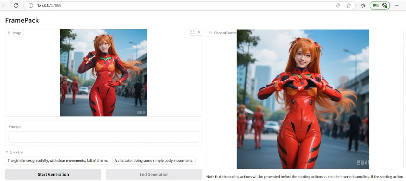
Task: Click the green 更新 update button
Action: (380, 5)
